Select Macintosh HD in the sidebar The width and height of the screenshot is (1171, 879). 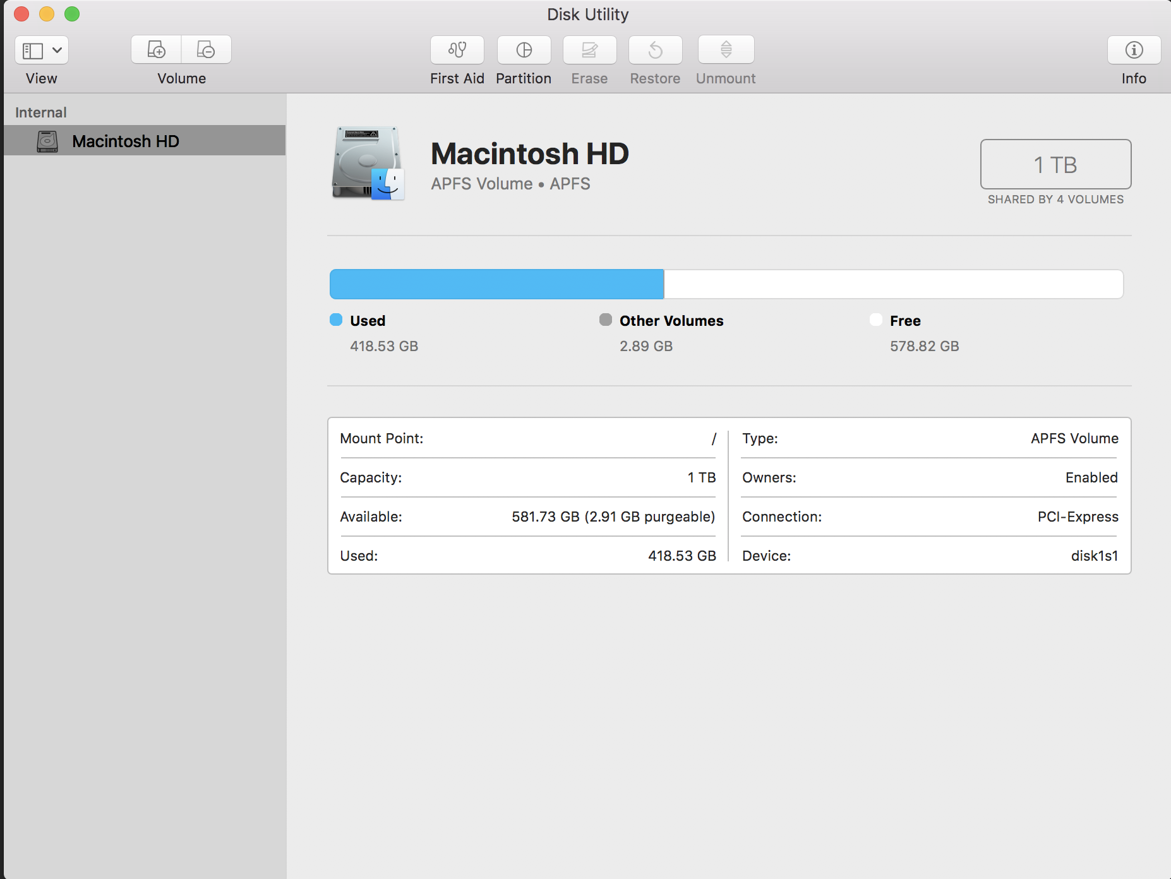[x=126, y=140]
